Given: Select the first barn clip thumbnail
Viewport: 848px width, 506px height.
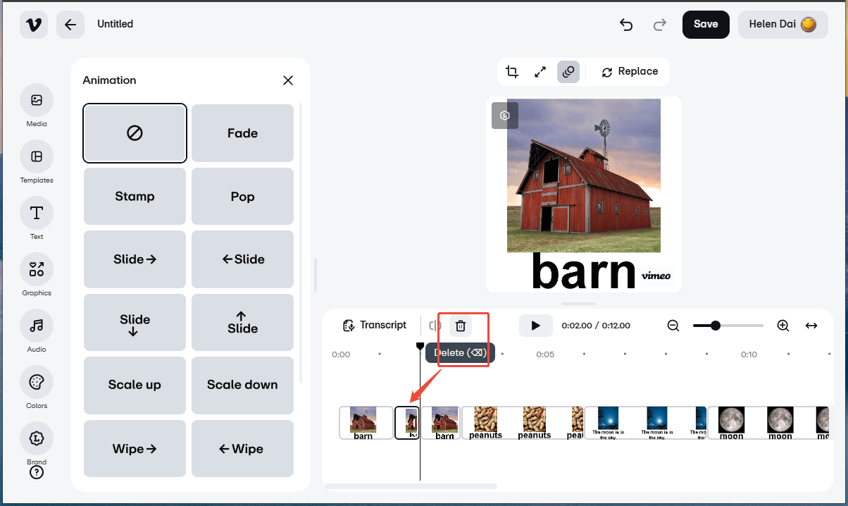Looking at the screenshot, I should coord(366,423).
